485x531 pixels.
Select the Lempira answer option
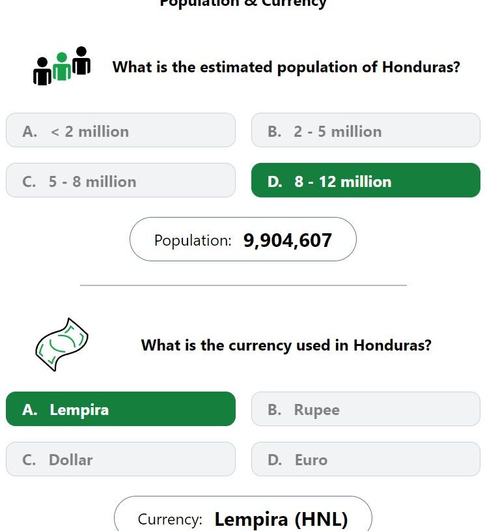tap(121, 409)
